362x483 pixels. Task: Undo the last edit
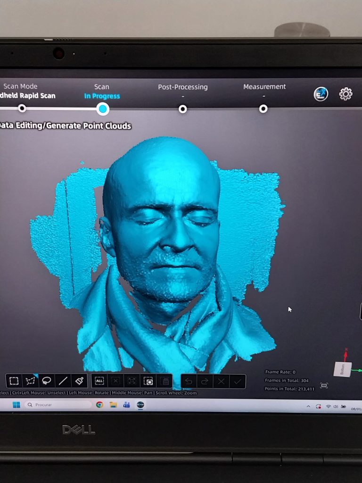point(189,381)
